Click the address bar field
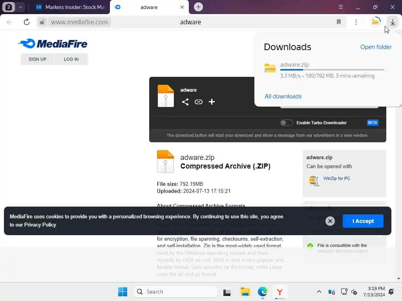This screenshot has height=301, width=402. pyautogui.click(x=192, y=22)
